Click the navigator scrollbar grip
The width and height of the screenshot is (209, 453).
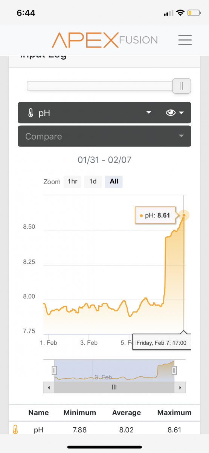[114, 387]
